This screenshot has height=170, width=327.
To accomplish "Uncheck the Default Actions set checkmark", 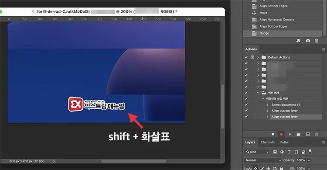I will [x=246, y=57].
